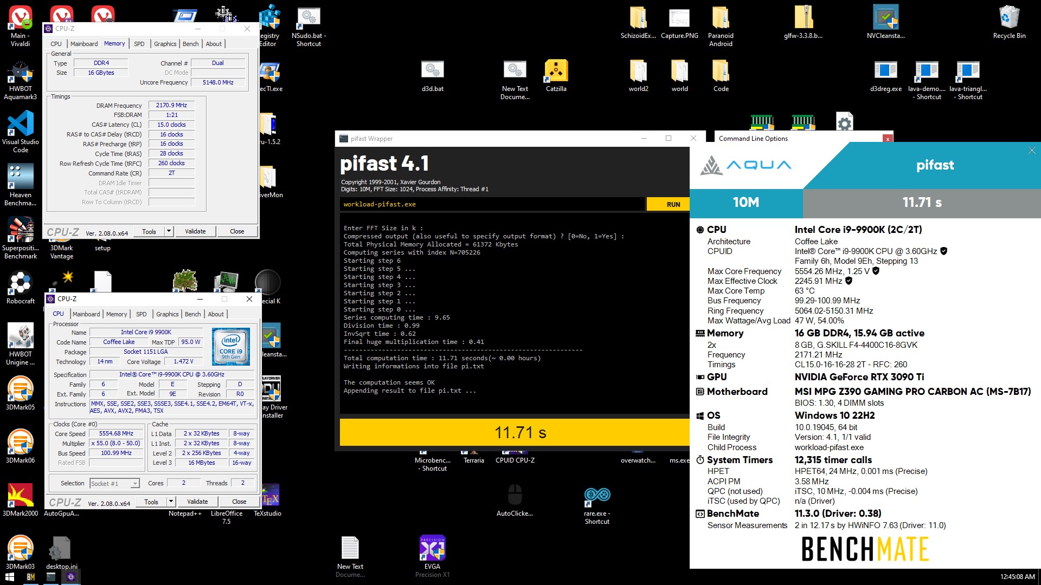Open Recycle Bin
The width and height of the screenshot is (1041, 585).
(1010, 22)
